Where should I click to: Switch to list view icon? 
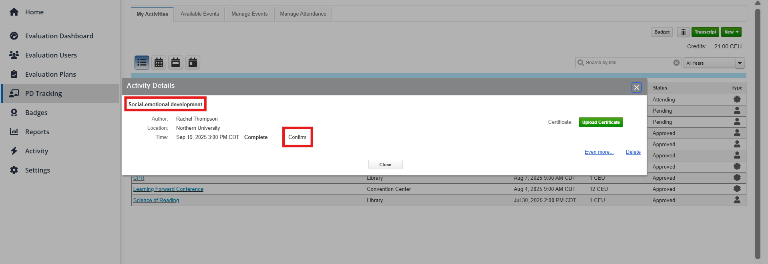coord(142,62)
